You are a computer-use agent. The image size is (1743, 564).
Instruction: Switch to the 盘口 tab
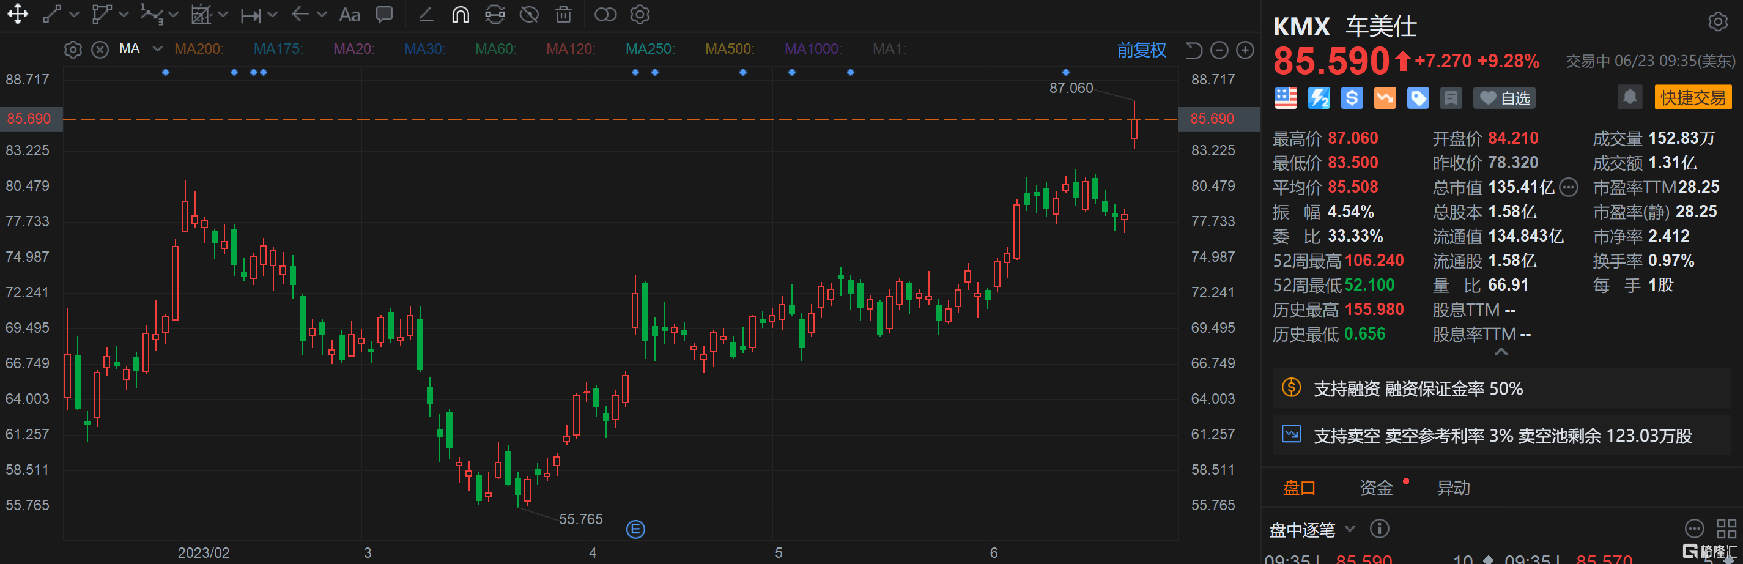pos(1300,488)
